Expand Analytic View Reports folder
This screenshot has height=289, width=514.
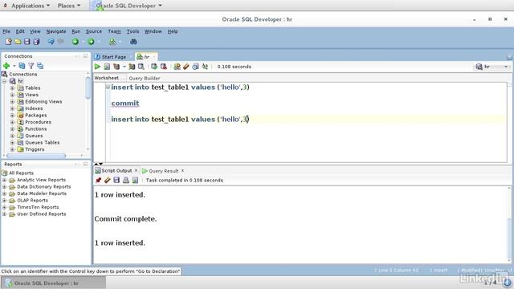click(x=4, y=180)
